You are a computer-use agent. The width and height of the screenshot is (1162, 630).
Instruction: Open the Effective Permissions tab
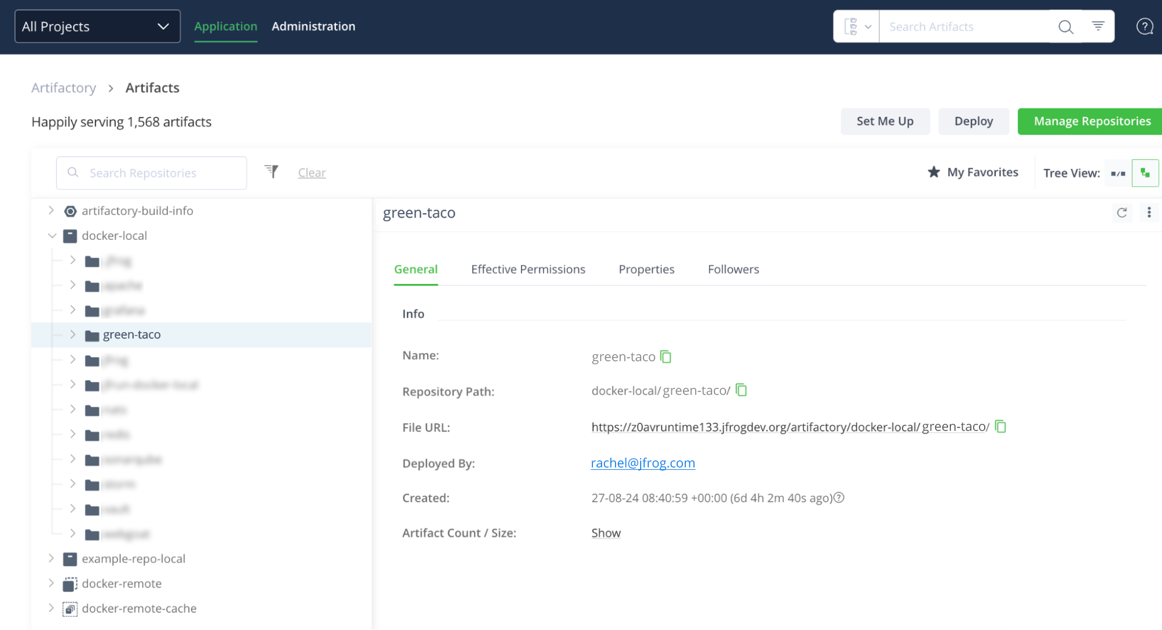point(528,269)
